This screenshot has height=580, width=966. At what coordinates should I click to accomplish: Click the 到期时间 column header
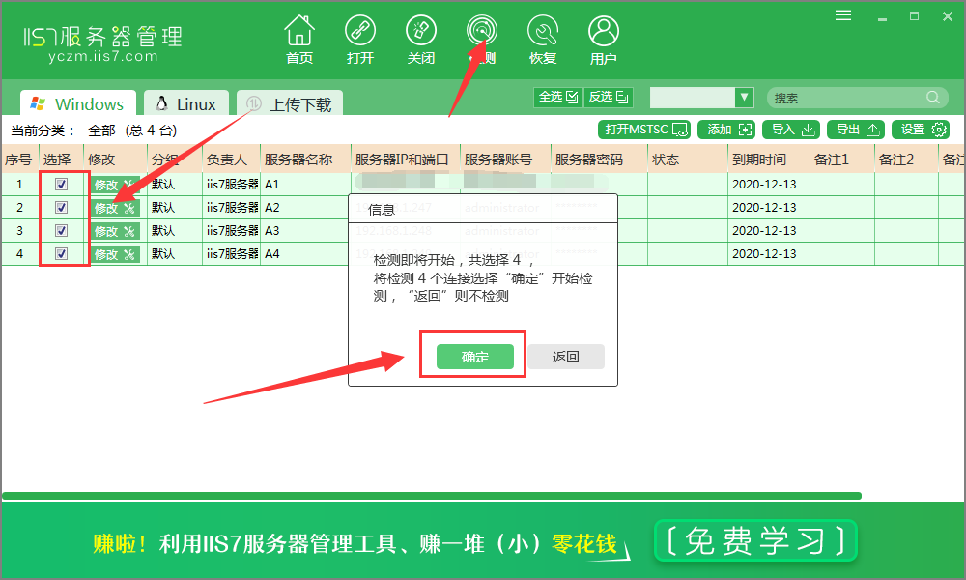point(768,159)
